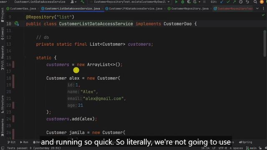Open Pull Requests tool window
The image size is (267, 150).
click(3, 58)
